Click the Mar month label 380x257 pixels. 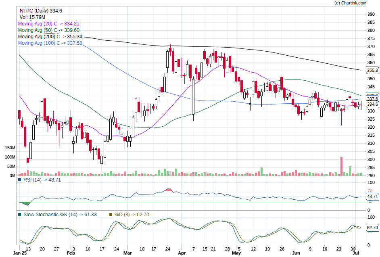(x=127, y=253)
